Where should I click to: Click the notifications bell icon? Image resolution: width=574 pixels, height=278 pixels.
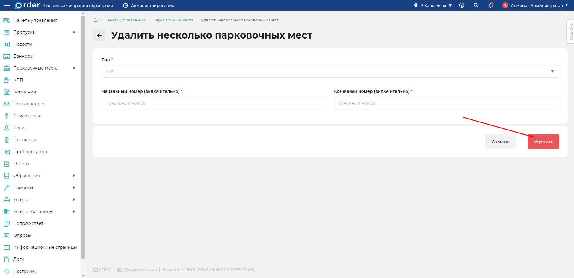click(490, 5)
